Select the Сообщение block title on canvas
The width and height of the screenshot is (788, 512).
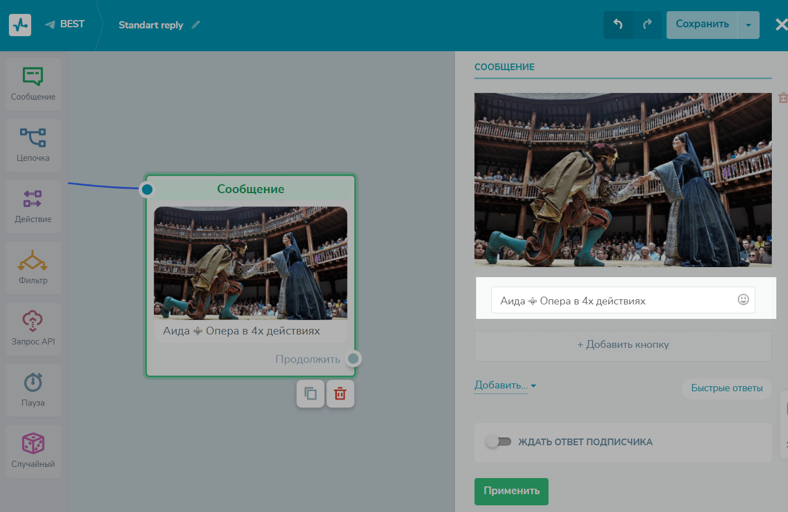pos(251,189)
